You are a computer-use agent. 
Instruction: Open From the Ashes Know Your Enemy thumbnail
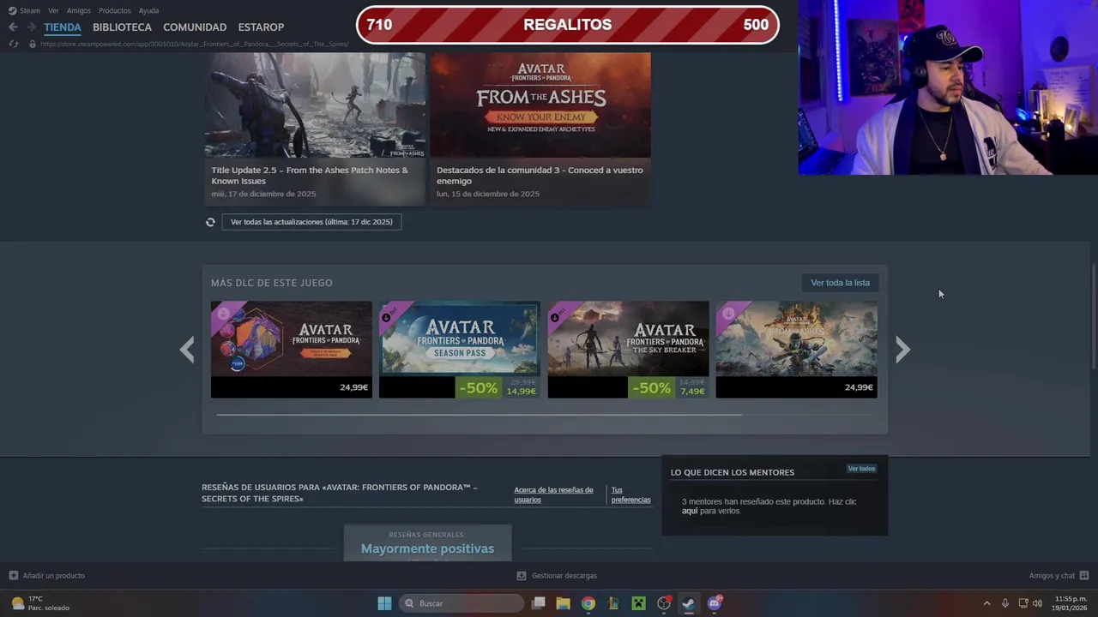540,105
